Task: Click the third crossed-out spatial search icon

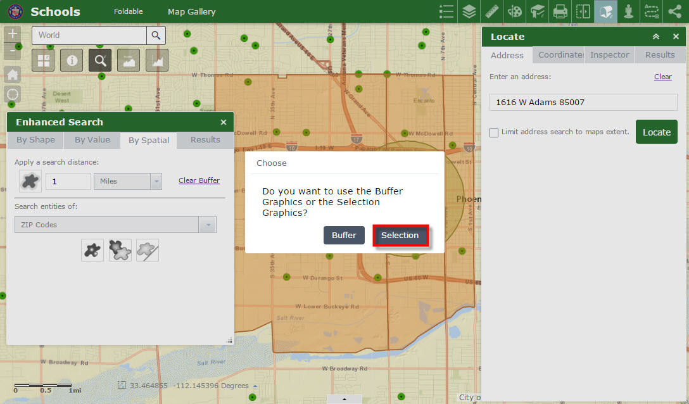Action: [148, 250]
